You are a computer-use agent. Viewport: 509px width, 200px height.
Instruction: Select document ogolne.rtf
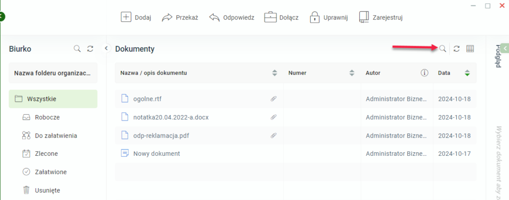(147, 99)
